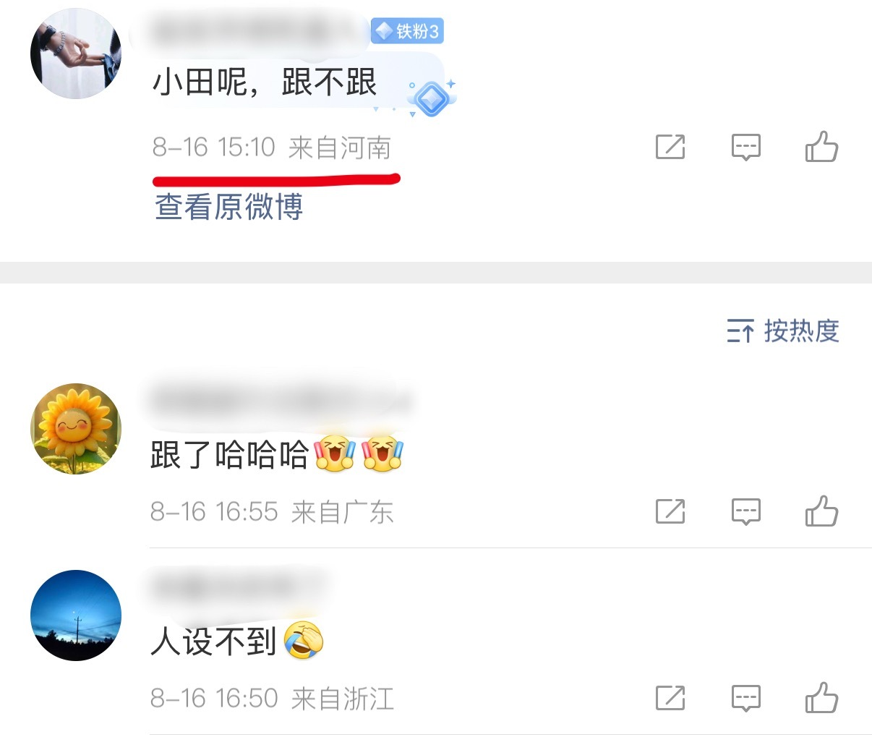Tap the sort order arrow icon
The width and height of the screenshot is (872, 737).
[x=740, y=331]
